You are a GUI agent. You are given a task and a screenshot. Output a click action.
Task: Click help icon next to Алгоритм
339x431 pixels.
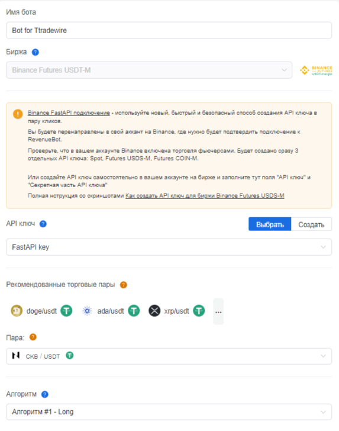(45, 394)
